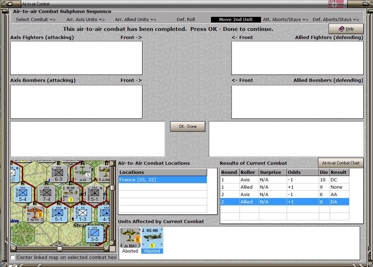Viewport: 373px width, 267px height.
Task: Select the Ju 88A counter at map edge
Action: [x=104, y=174]
